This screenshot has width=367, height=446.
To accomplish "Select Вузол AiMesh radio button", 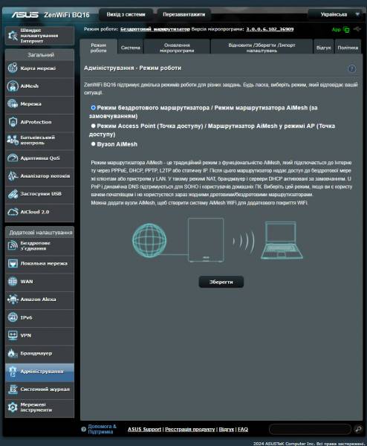I will coord(93,144).
